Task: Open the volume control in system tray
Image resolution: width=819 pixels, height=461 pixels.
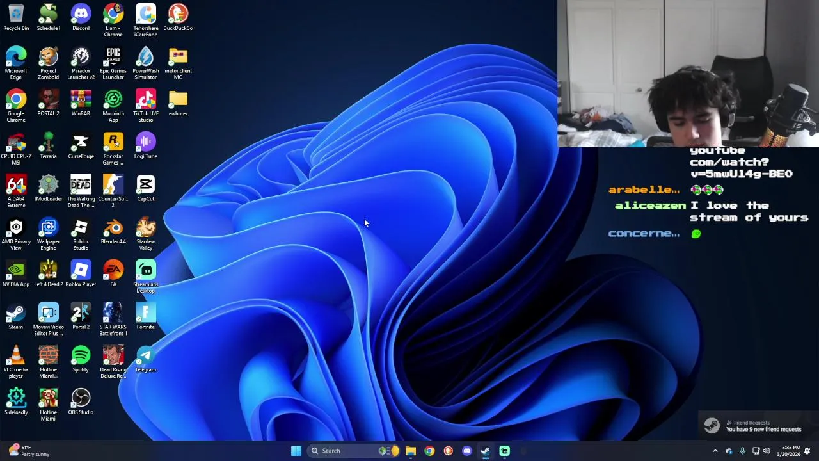Action: [767, 451]
